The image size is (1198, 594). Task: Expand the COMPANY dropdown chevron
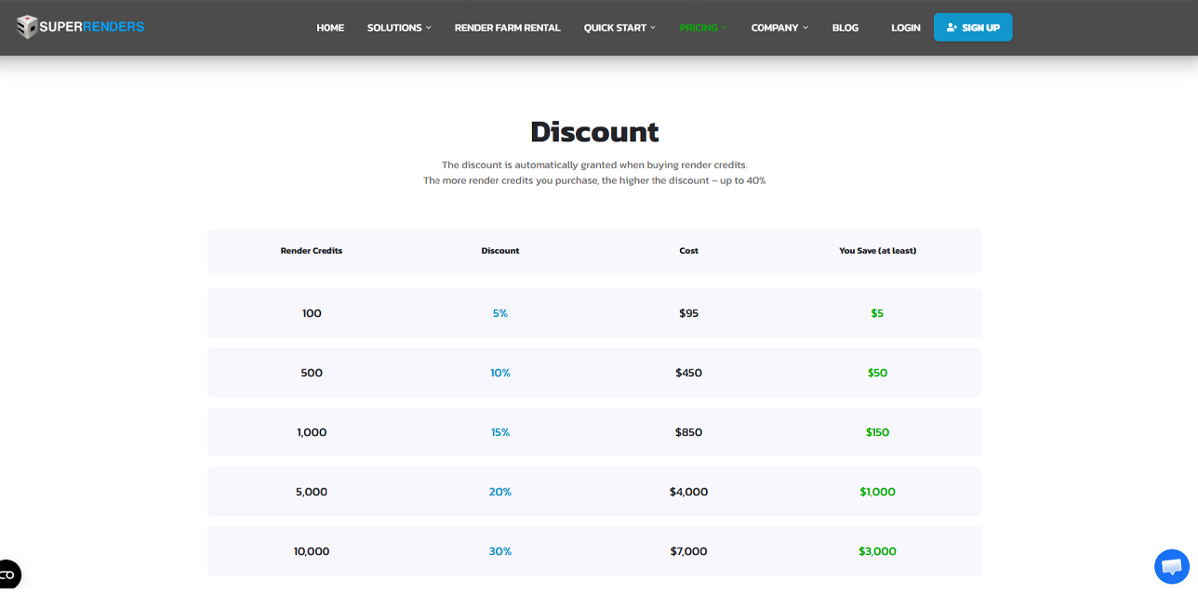(x=805, y=27)
